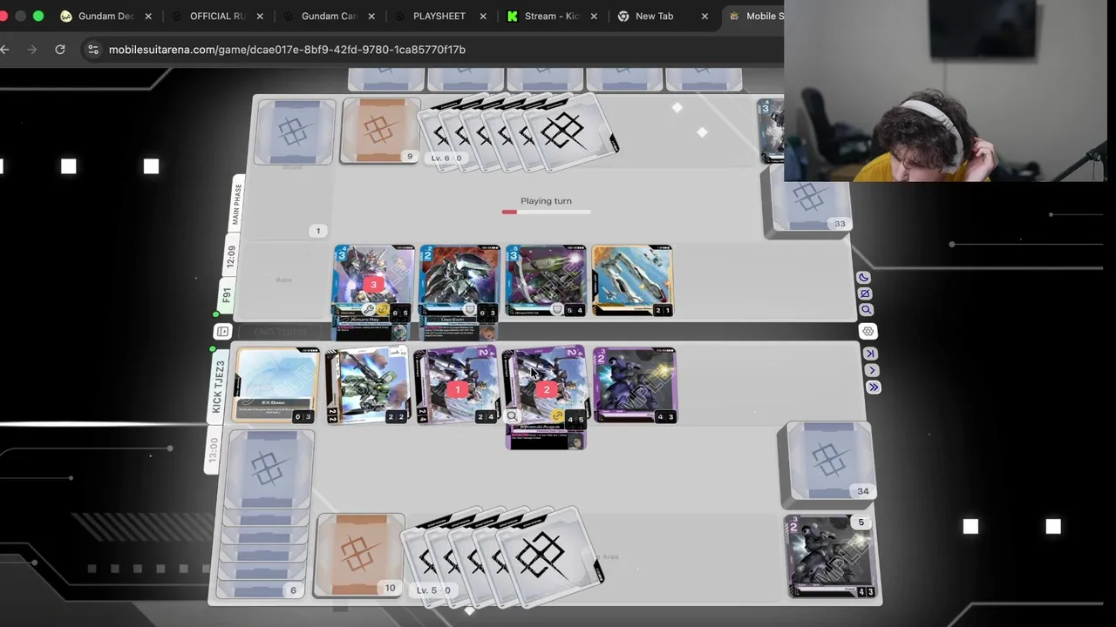Click the wrench icon on Amuro Ray card
Viewport: 1116px width, 627px height.
click(x=369, y=310)
